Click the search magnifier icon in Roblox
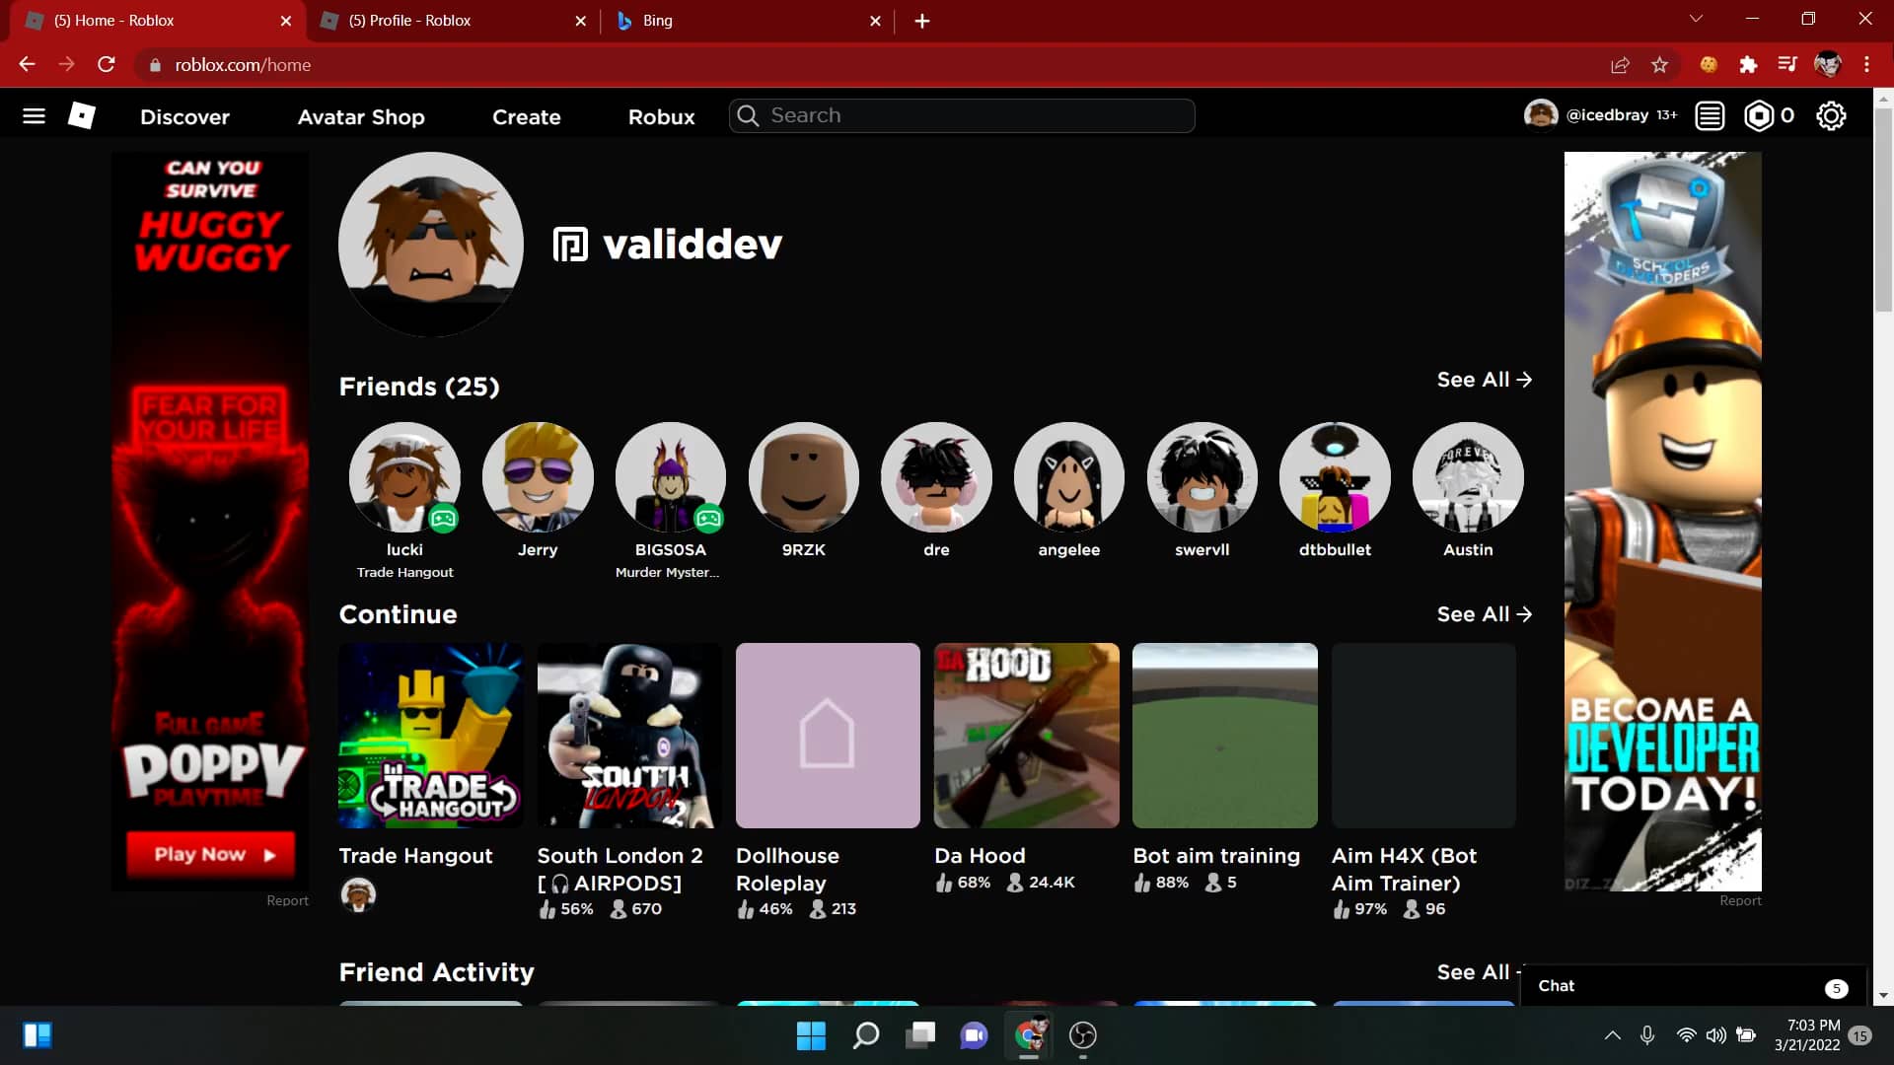1894x1065 pixels. coord(748,116)
